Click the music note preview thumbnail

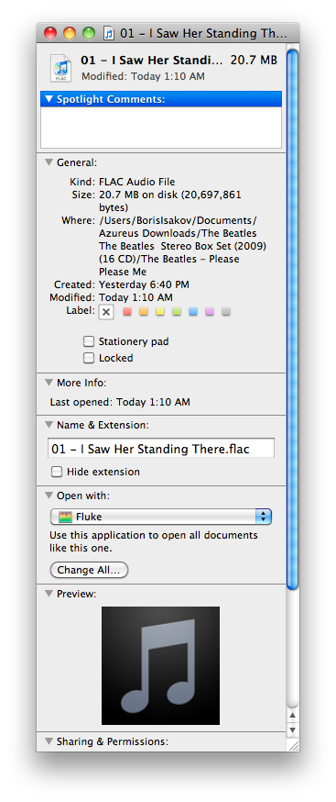tap(161, 666)
